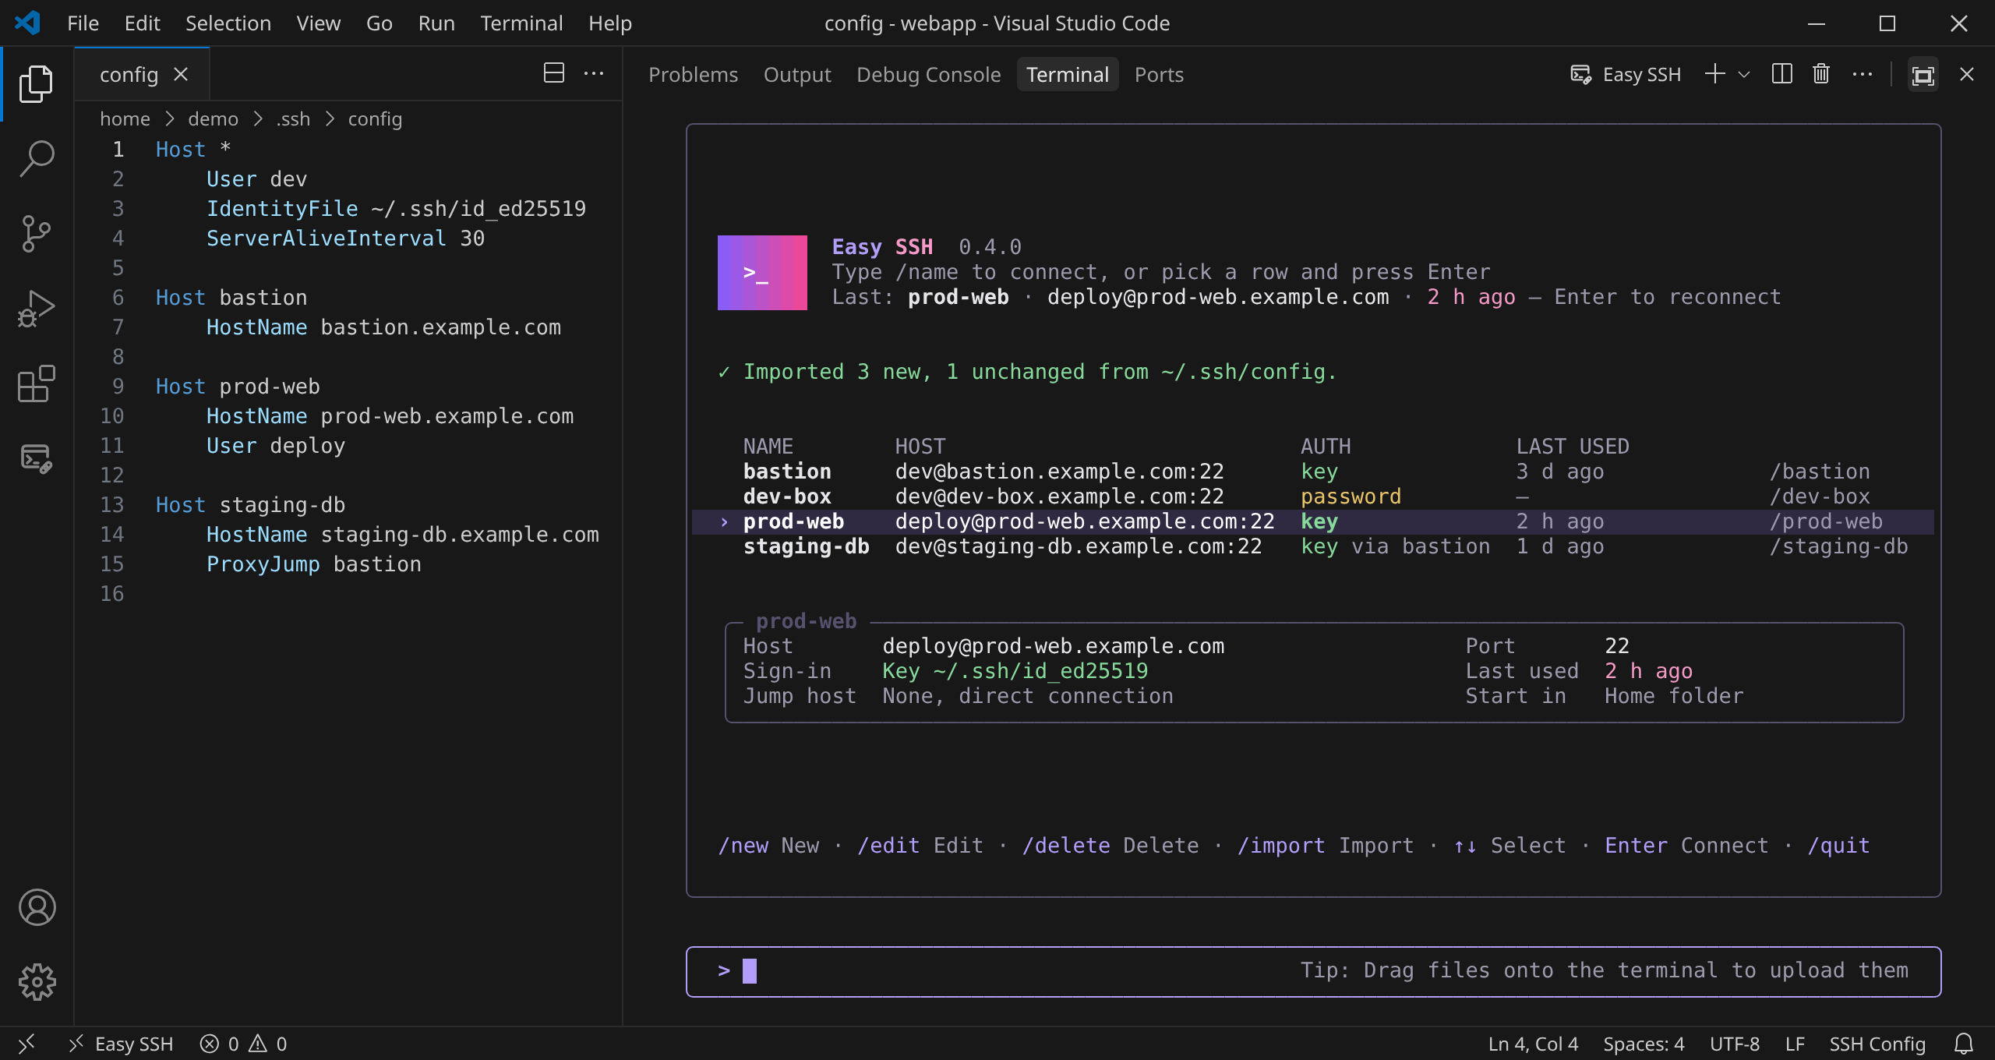Open terminal panel More Actions ellipsis
The image size is (1995, 1060).
click(x=1863, y=74)
